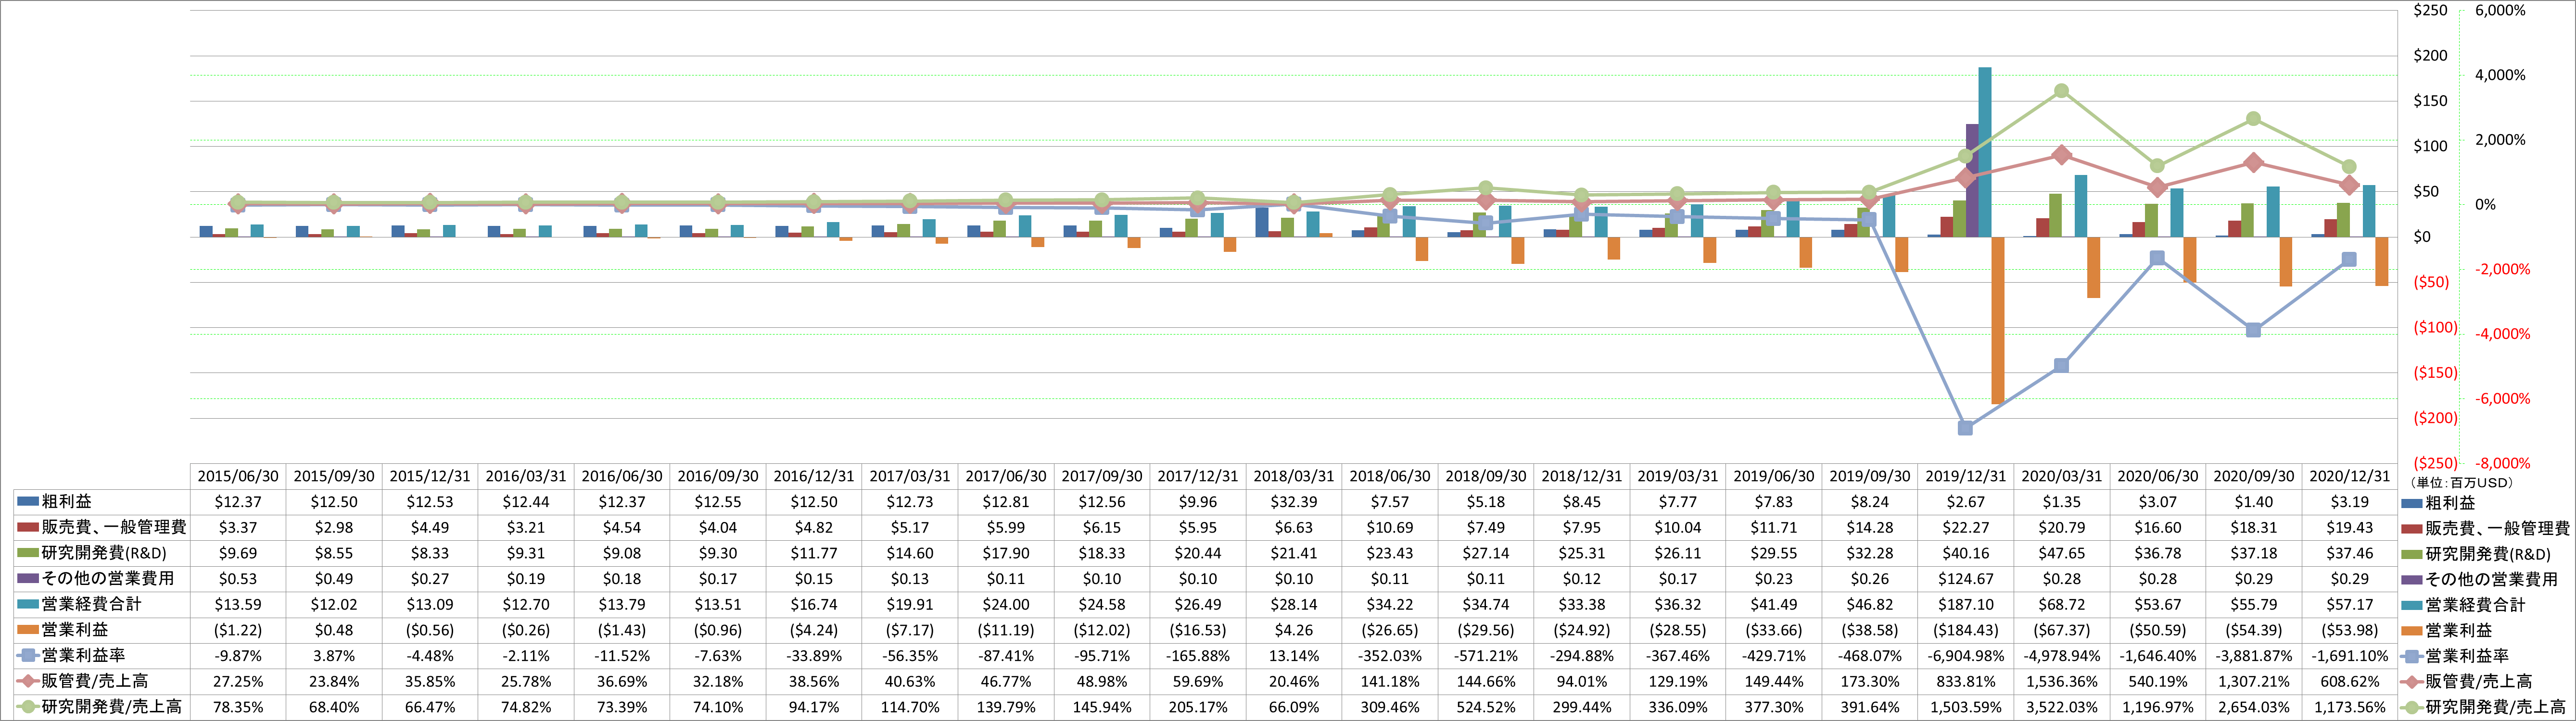Click the -571.21% operating margin cell
The height and width of the screenshot is (721, 2576).
[1486, 656]
